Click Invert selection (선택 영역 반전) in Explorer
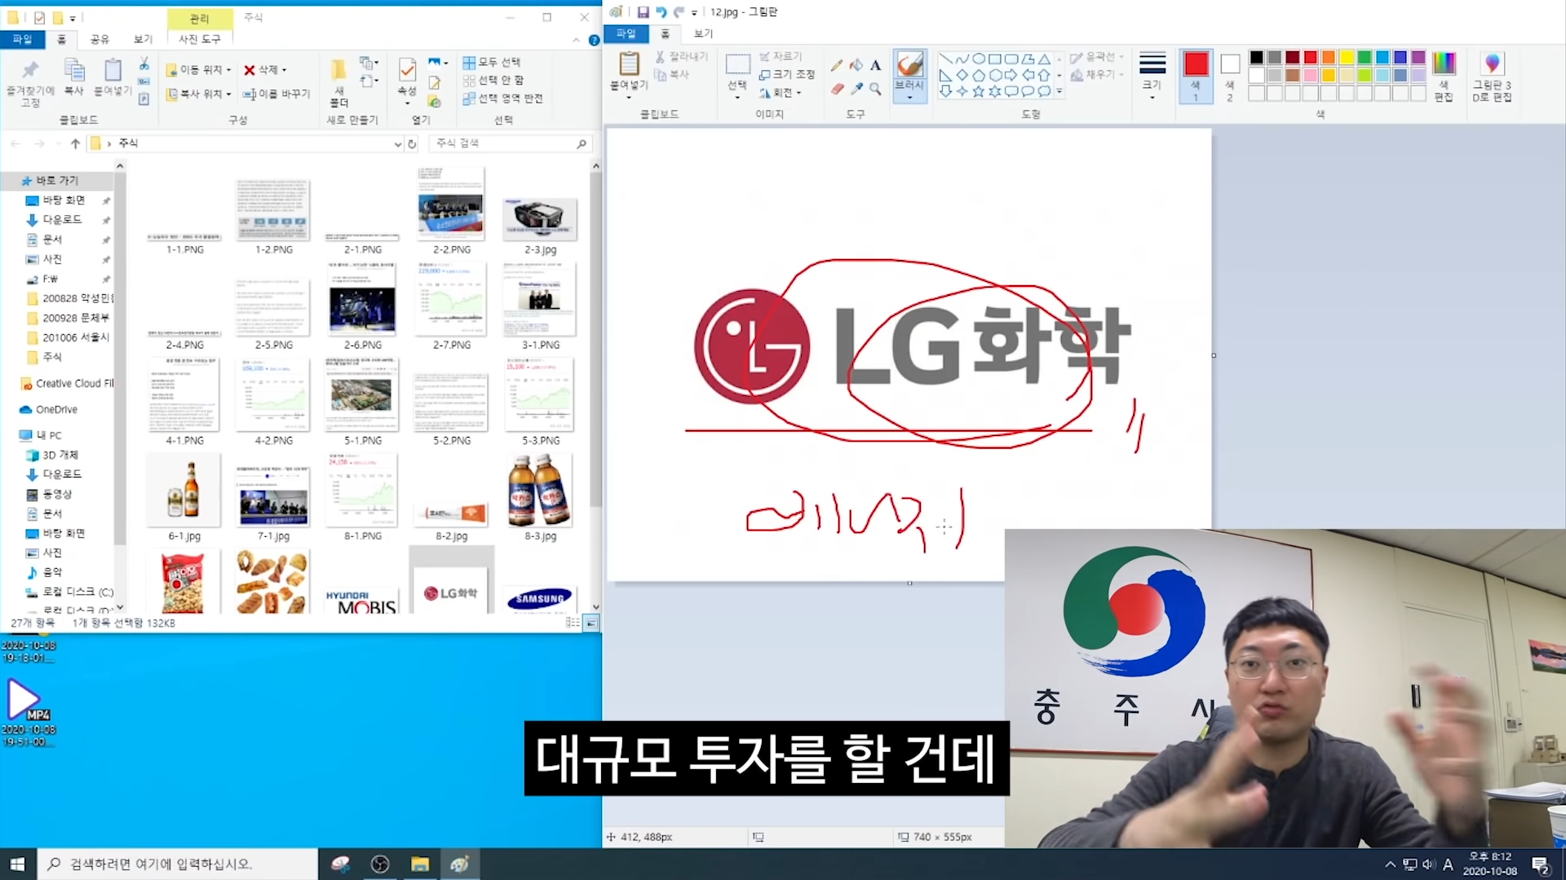Viewport: 1566px width, 880px height. pos(502,99)
